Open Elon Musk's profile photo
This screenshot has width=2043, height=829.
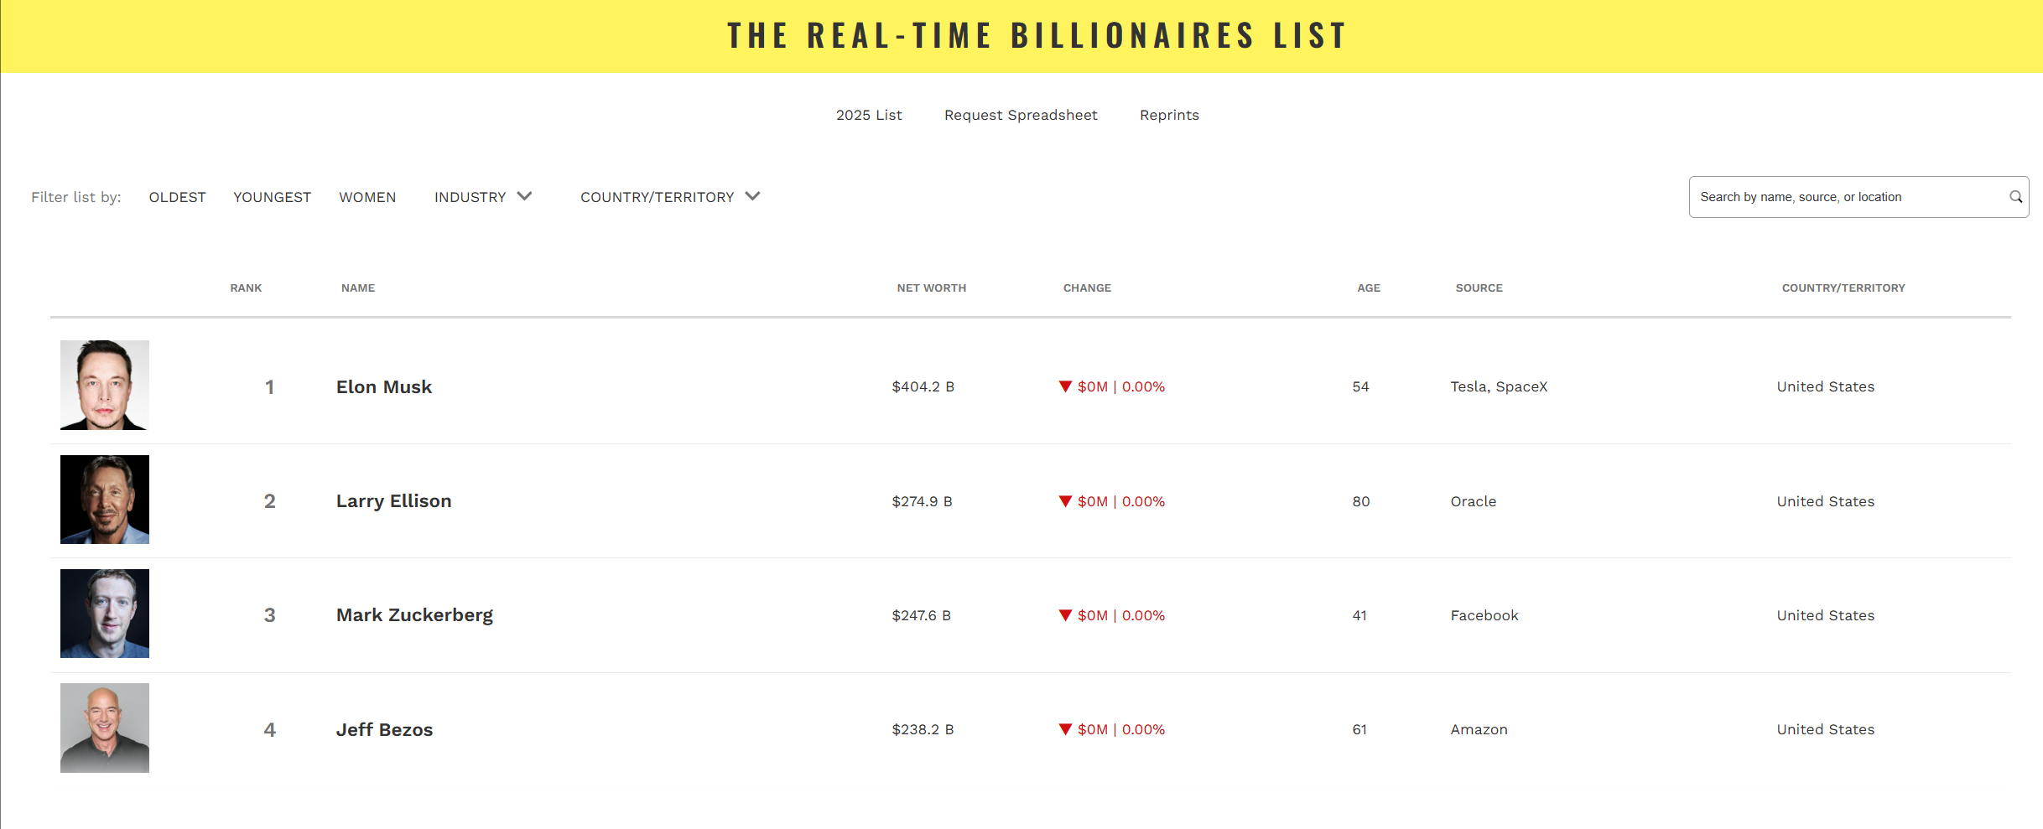tap(105, 385)
